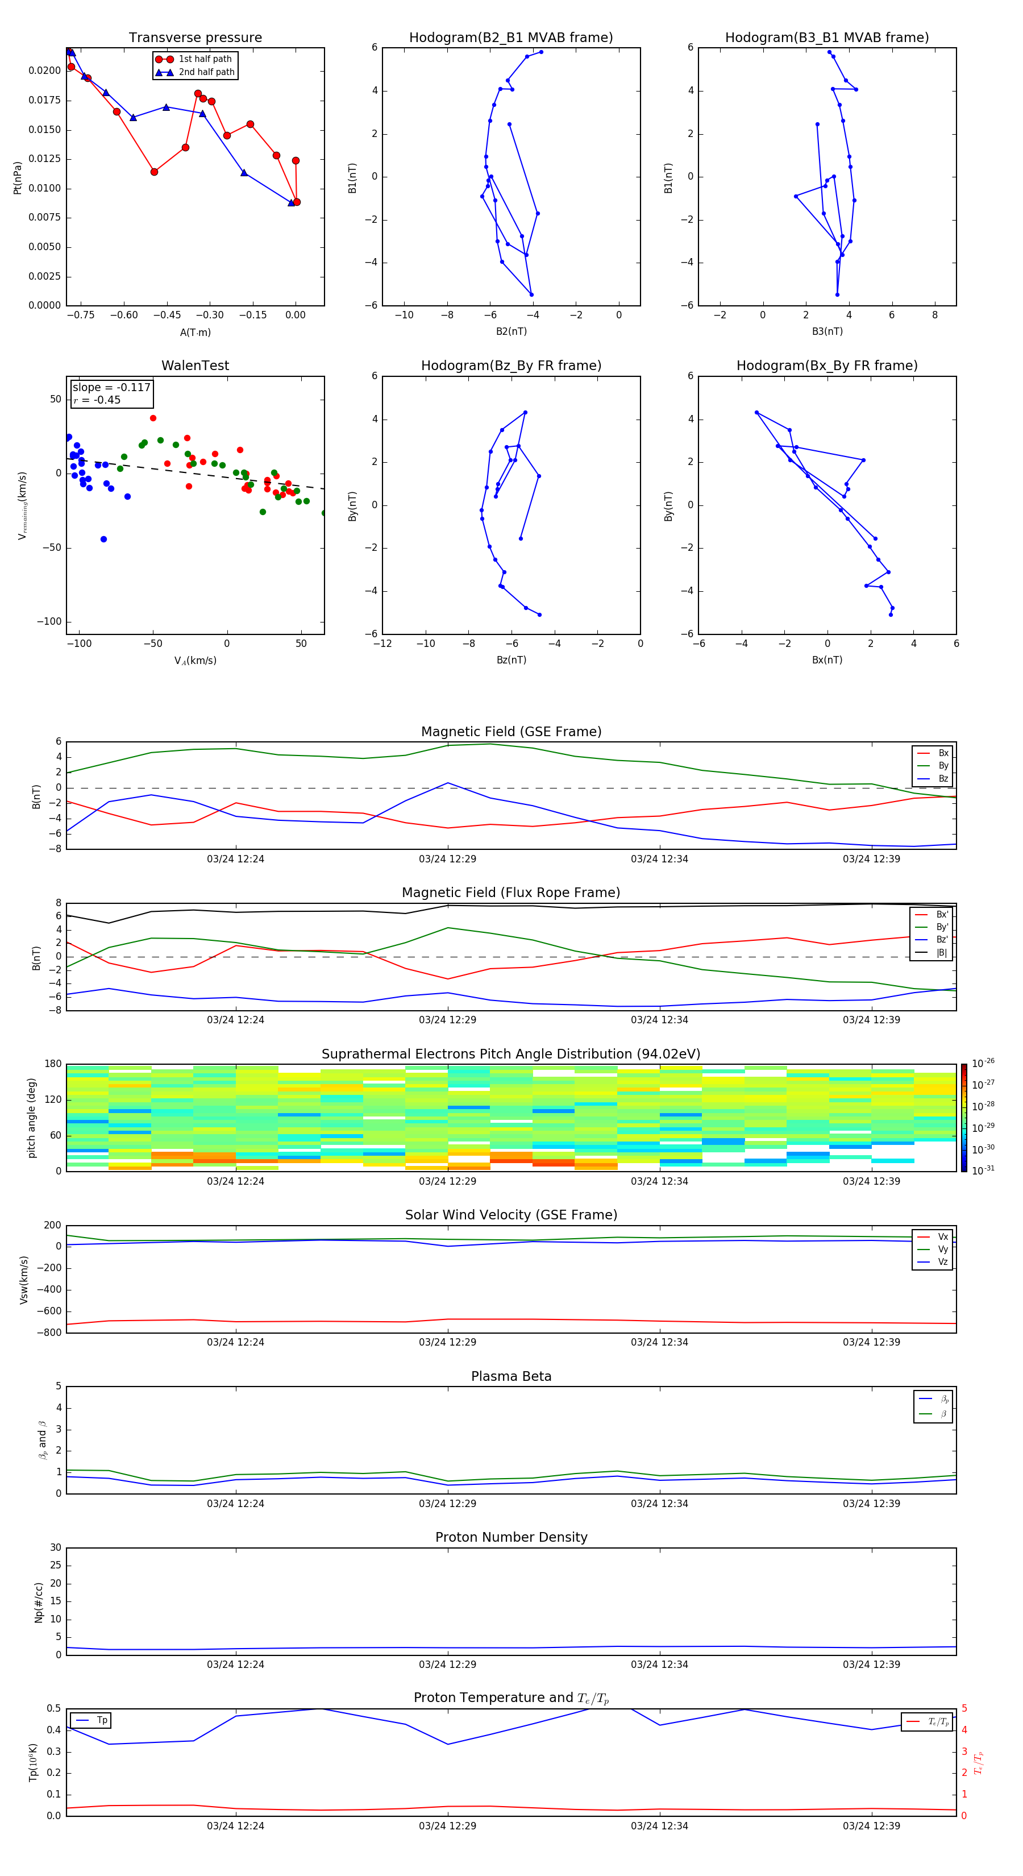
Task: Click 'pitch angle (deg)' y-axis label
Action: coord(31,1118)
